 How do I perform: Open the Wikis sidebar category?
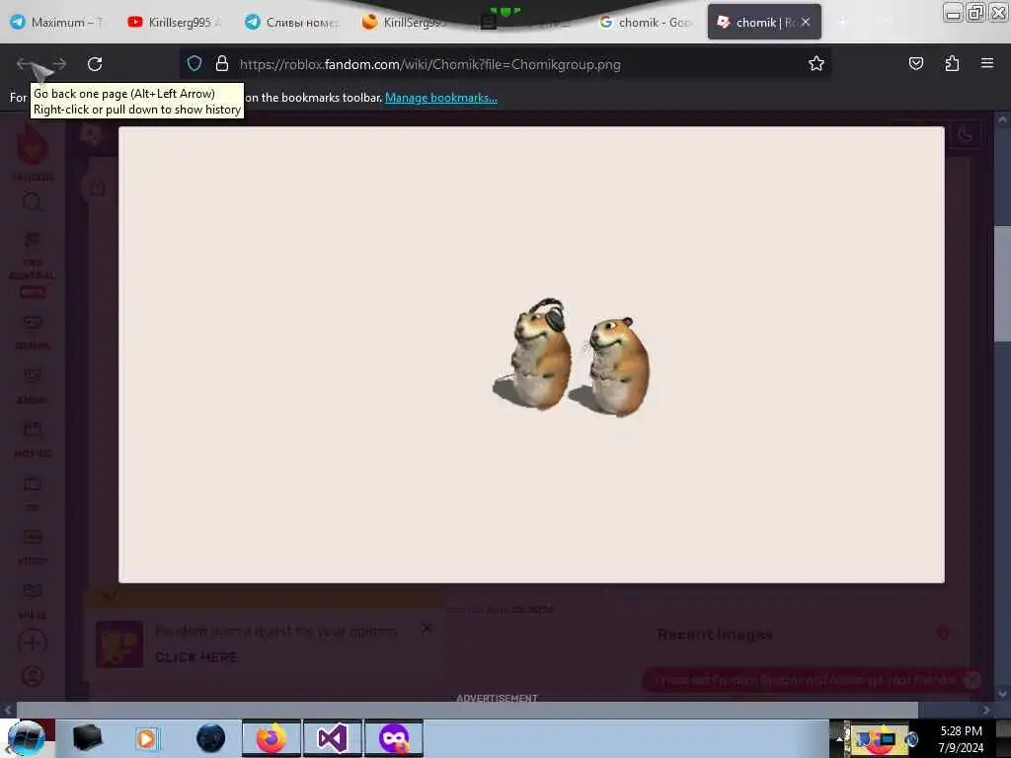[33, 600]
